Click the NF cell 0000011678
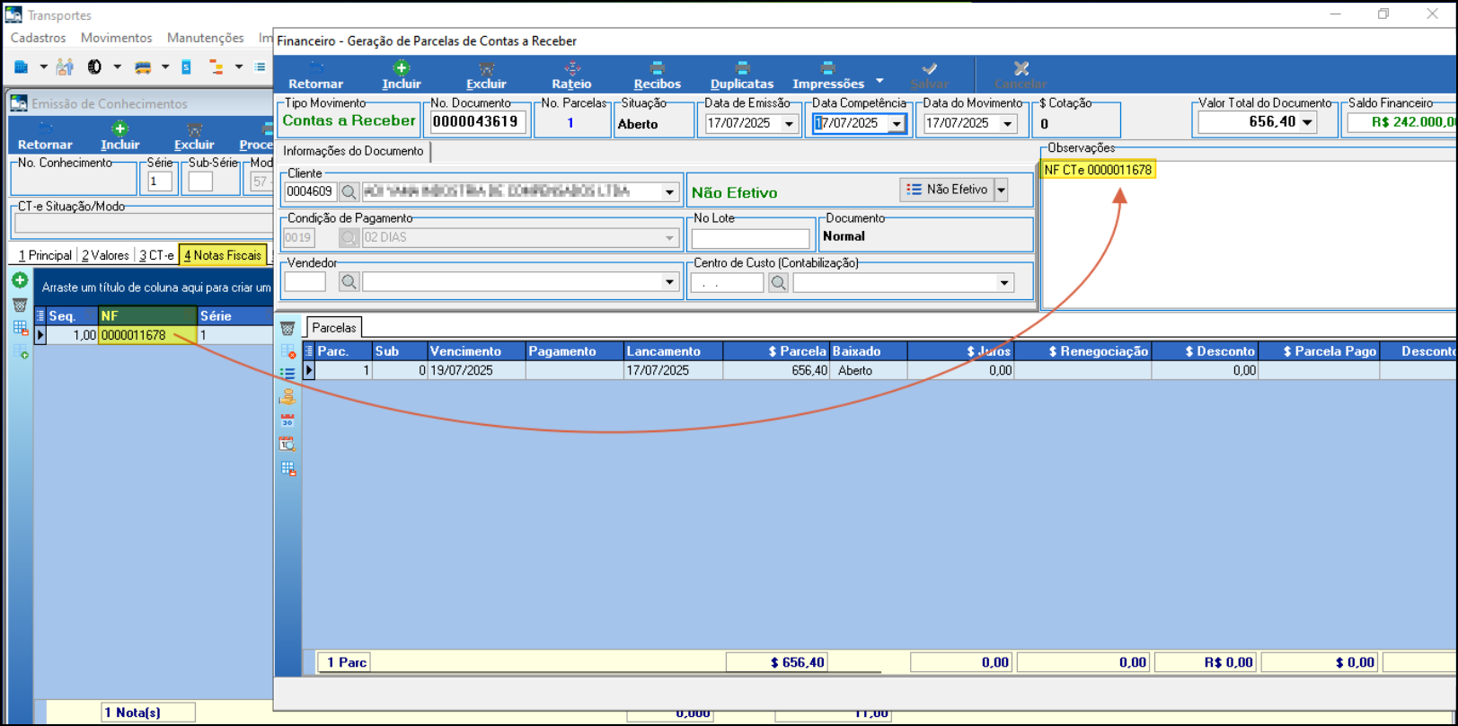 (x=147, y=335)
